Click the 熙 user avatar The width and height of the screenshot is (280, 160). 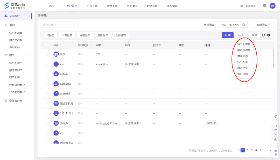pyautogui.click(x=272, y=5)
